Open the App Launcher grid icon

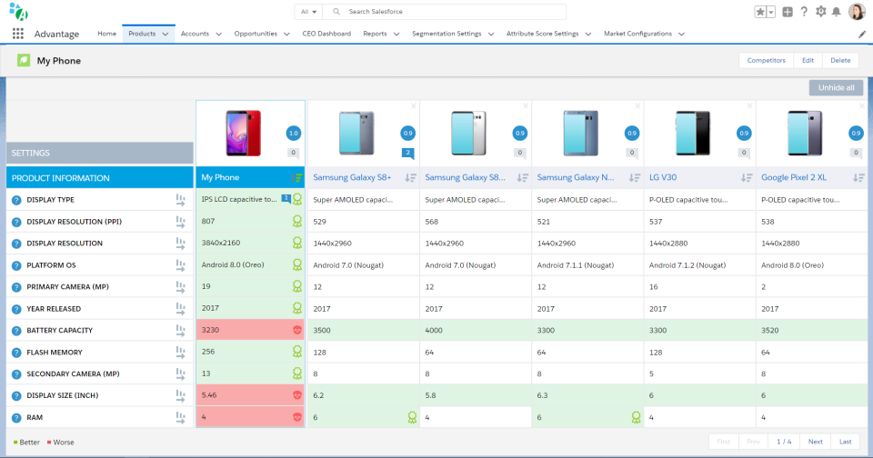pos(18,34)
